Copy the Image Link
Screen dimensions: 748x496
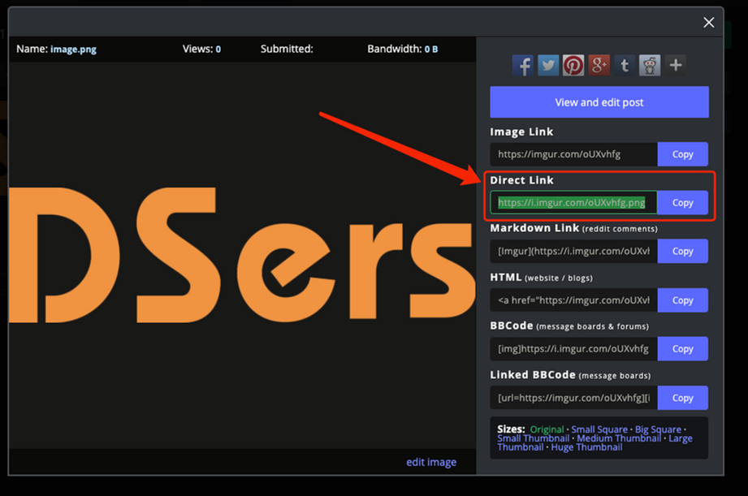coord(683,154)
